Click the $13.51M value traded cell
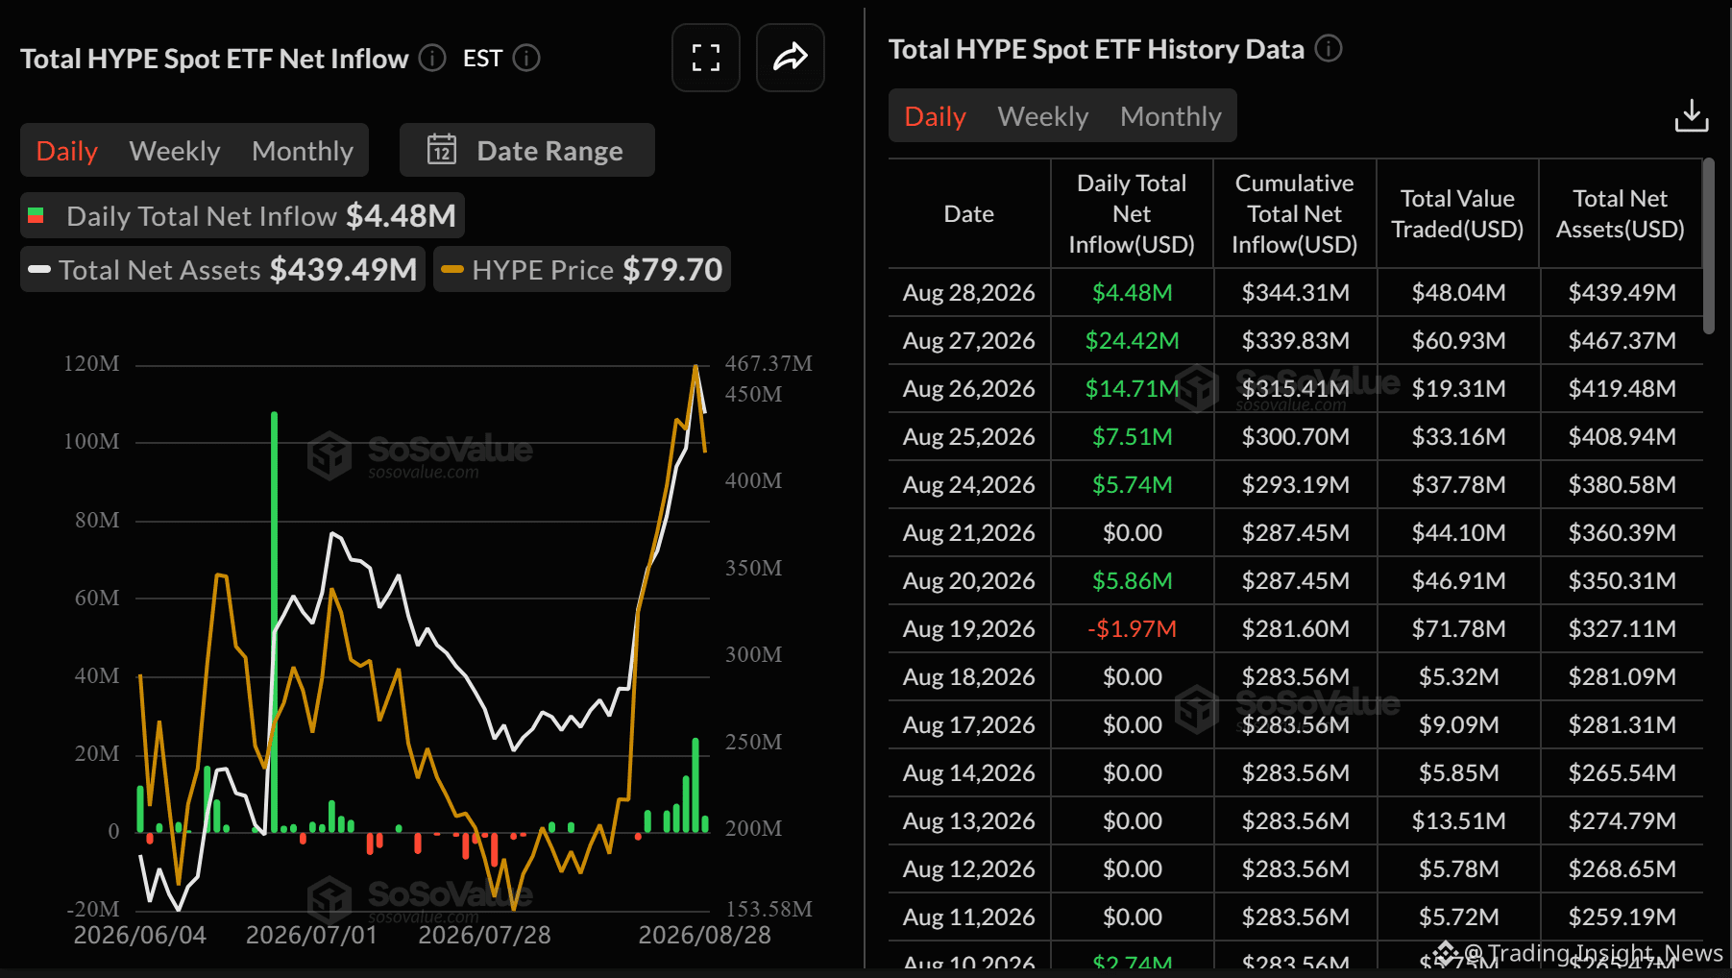This screenshot has width=1732, height=978. (1458, 820)
